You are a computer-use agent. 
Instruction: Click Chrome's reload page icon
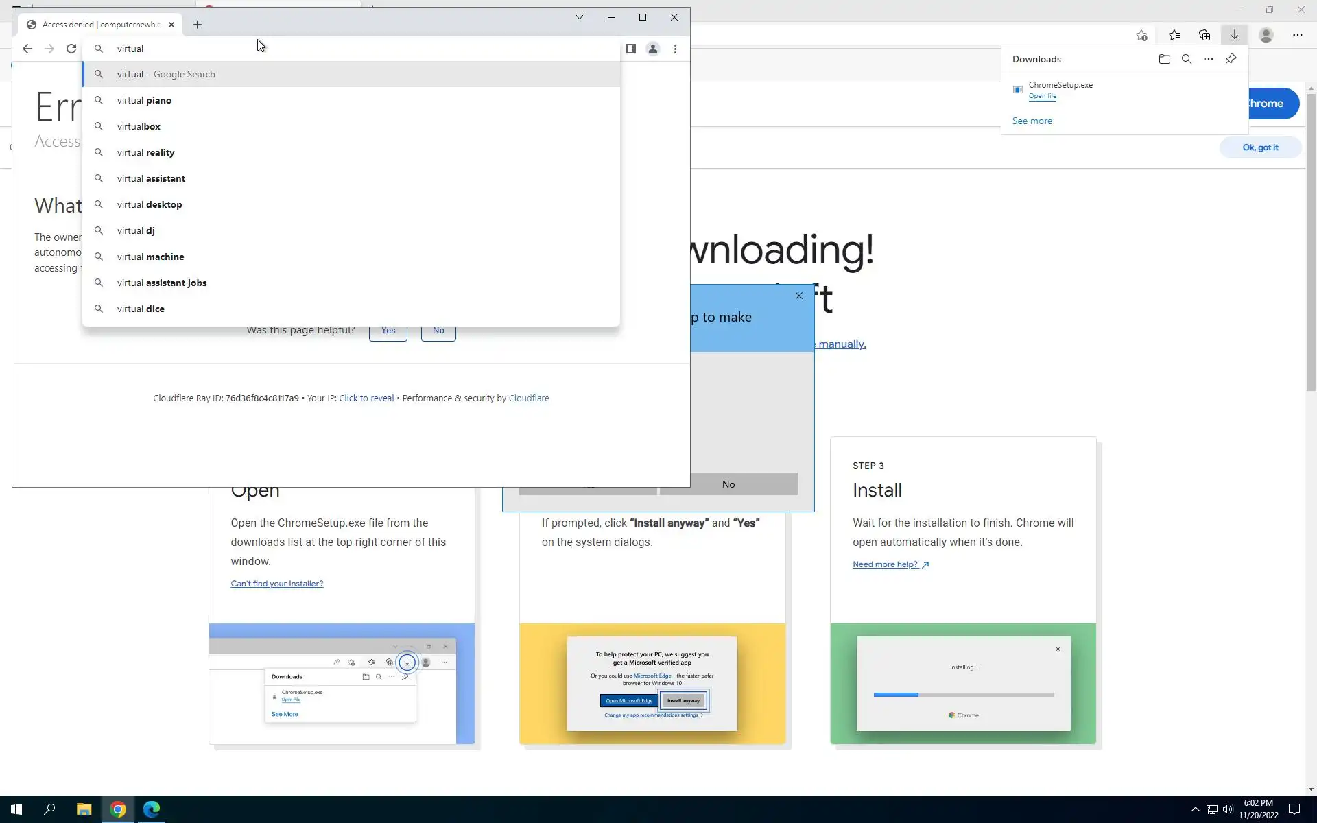(71, 49)
